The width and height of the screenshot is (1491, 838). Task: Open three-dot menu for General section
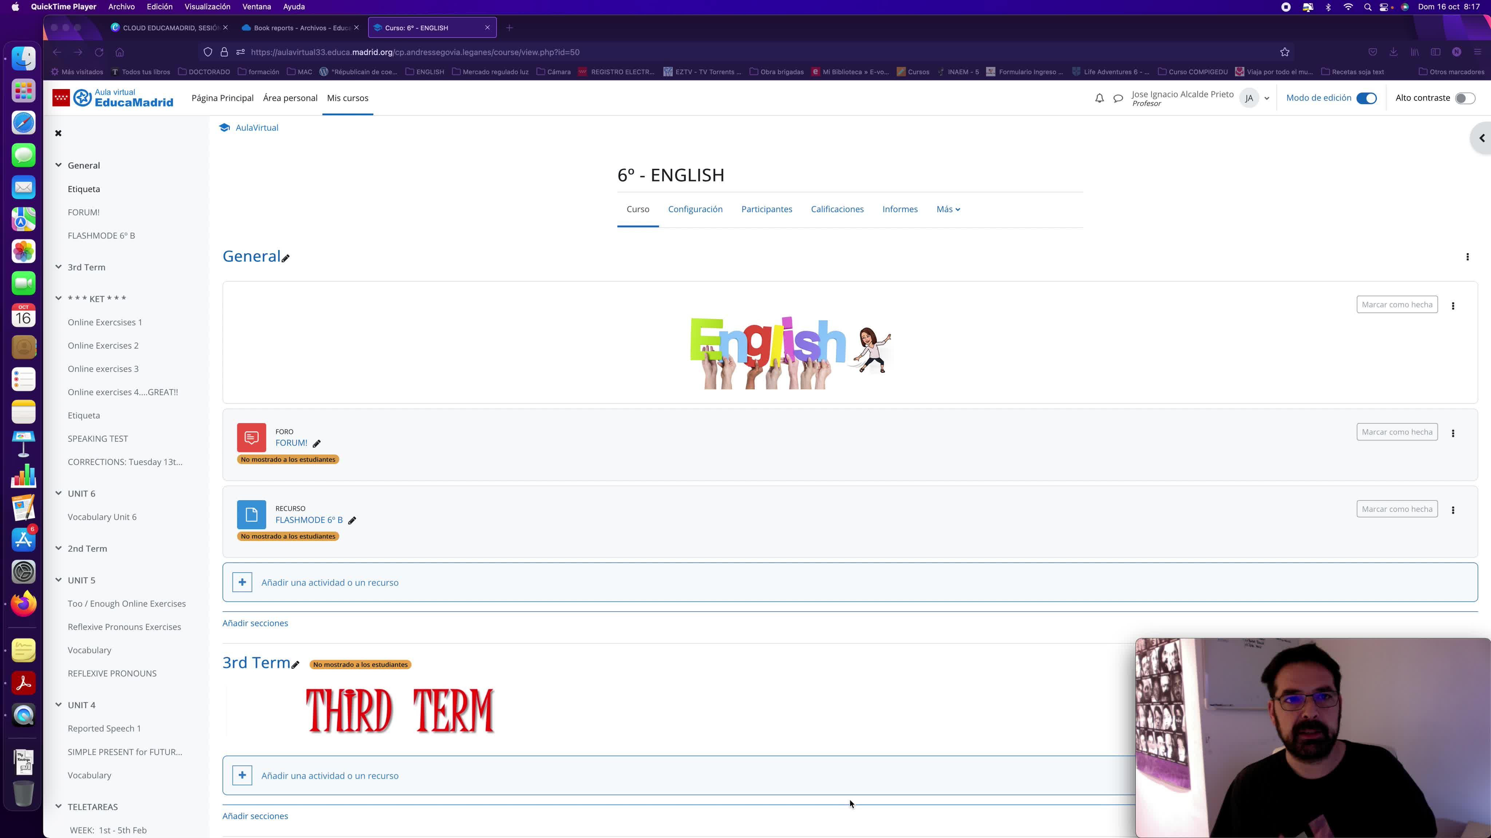1467,257
